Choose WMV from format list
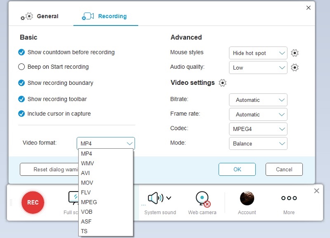Screen dimensions: 330x238 (x=106, y=163)
